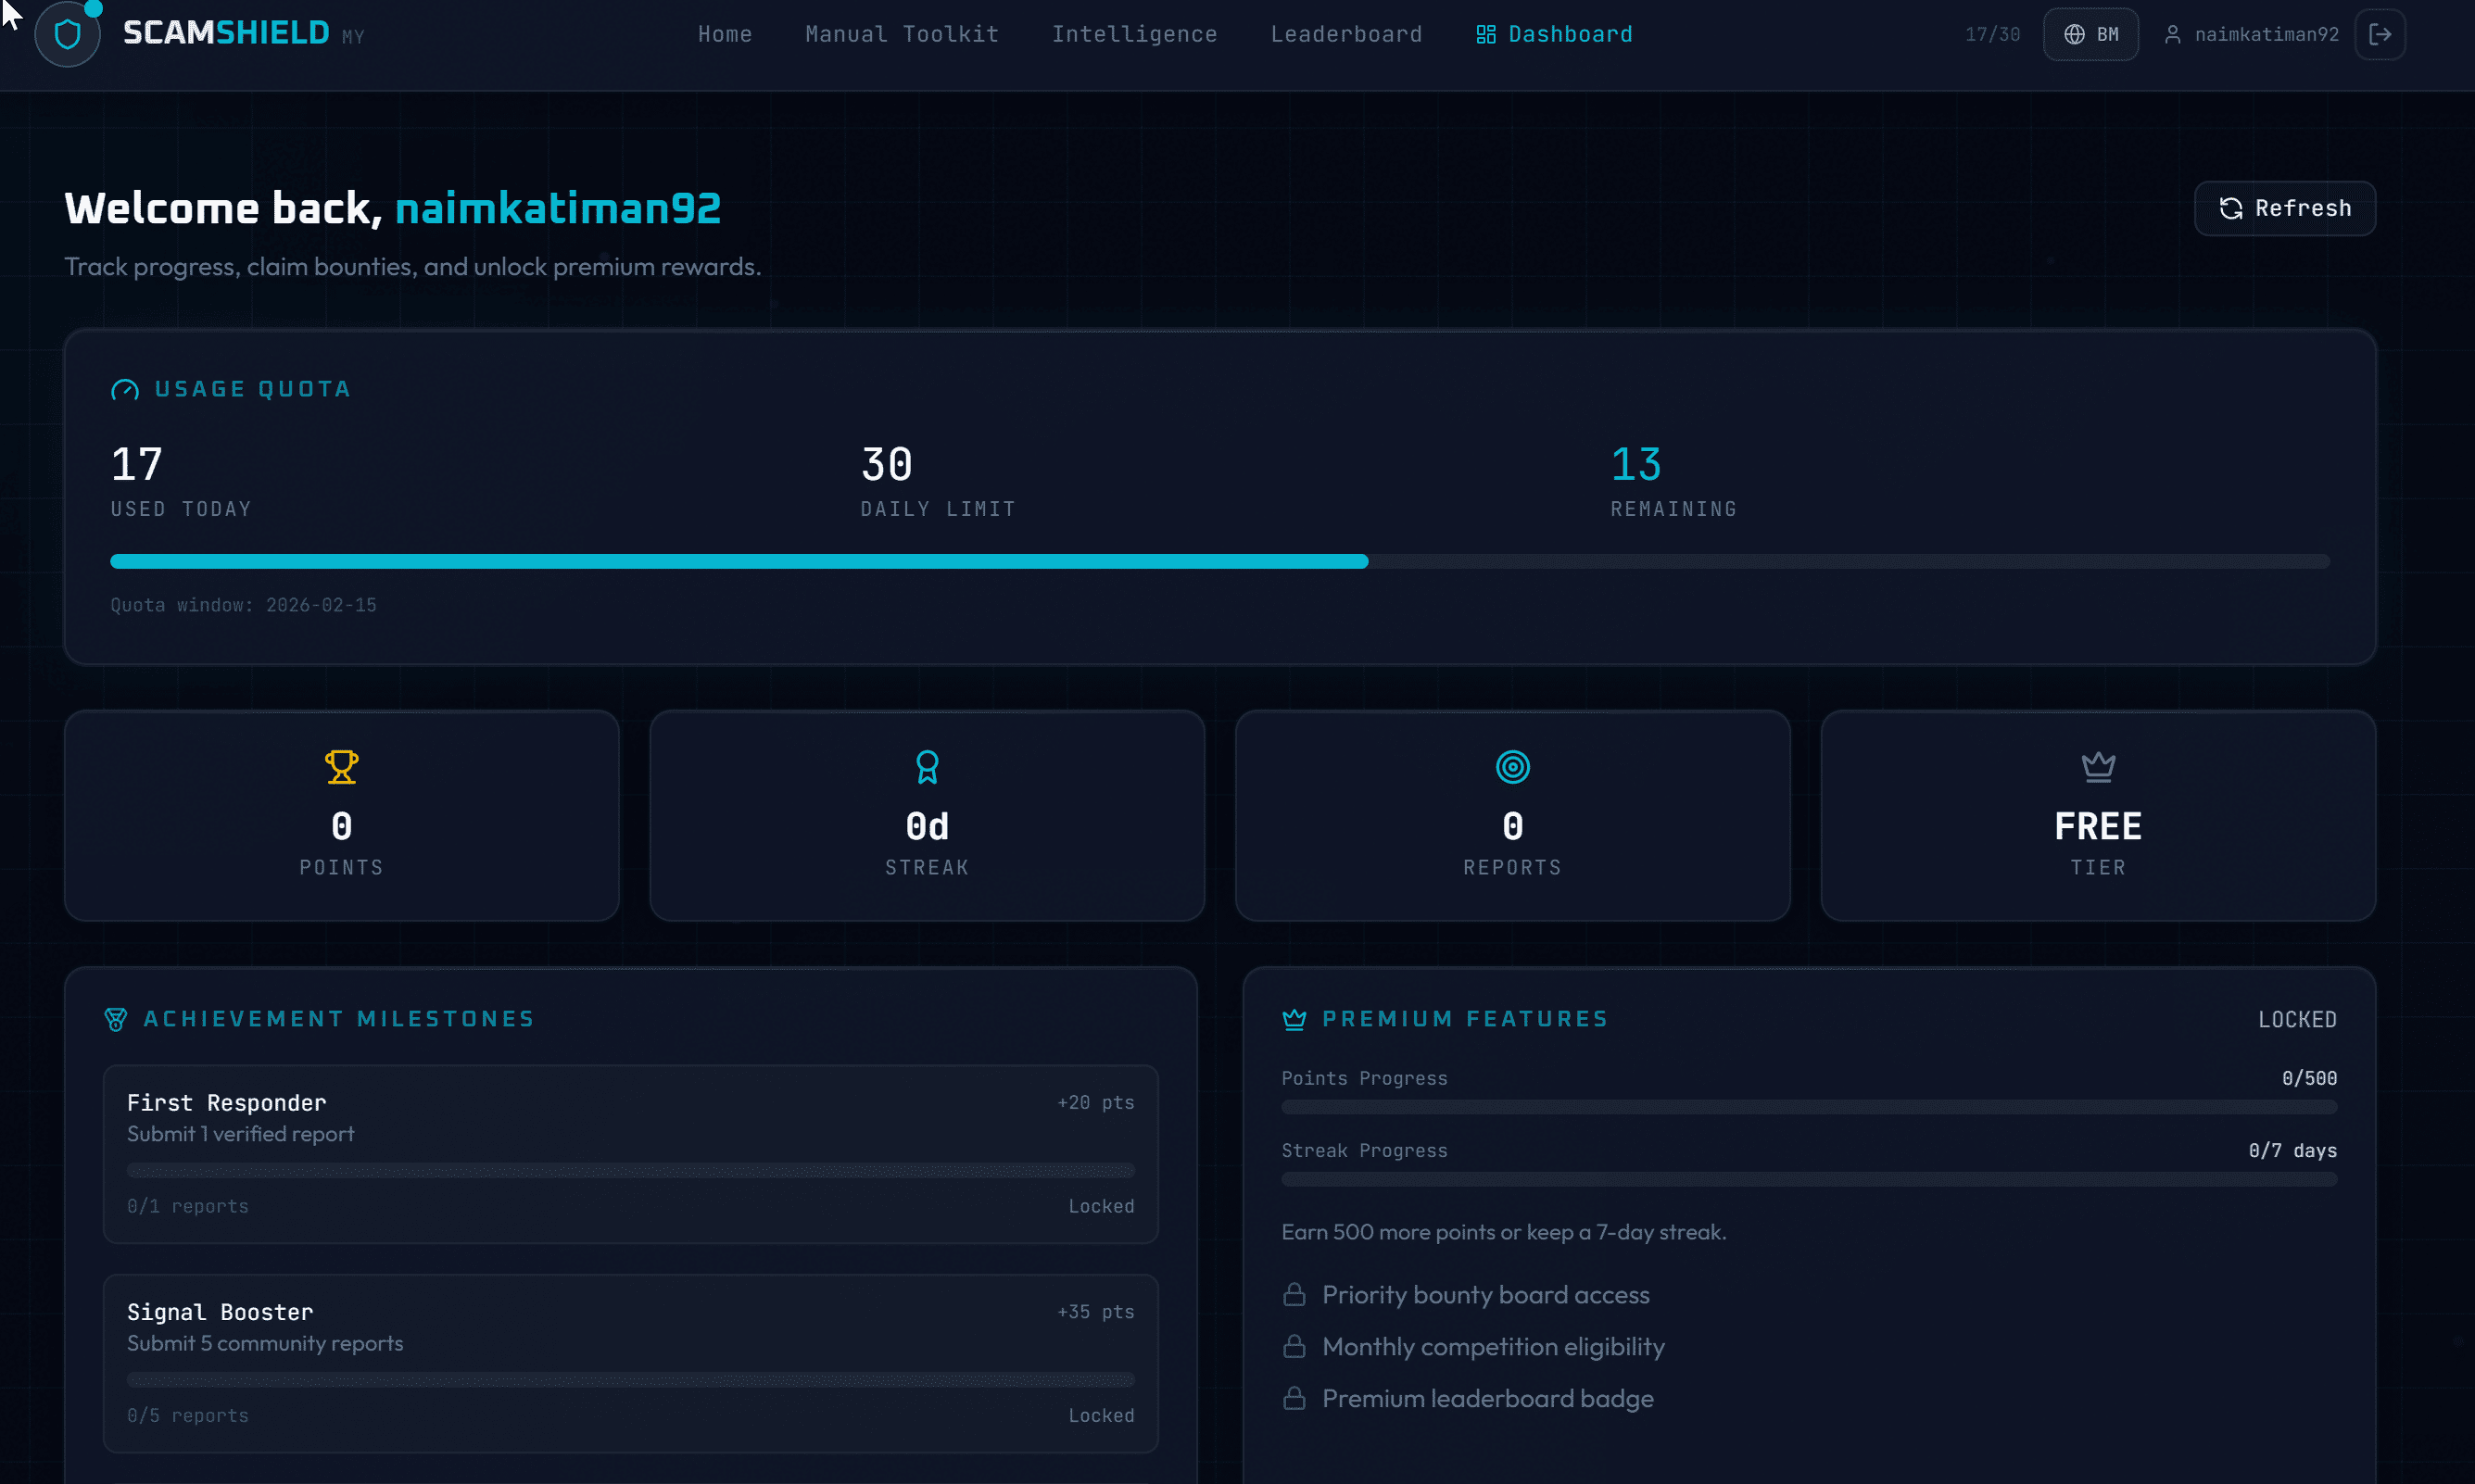Open the Manual Toolkit section
The width and height of the screenshot is (2475, 1484).
[x=901, y=33]
